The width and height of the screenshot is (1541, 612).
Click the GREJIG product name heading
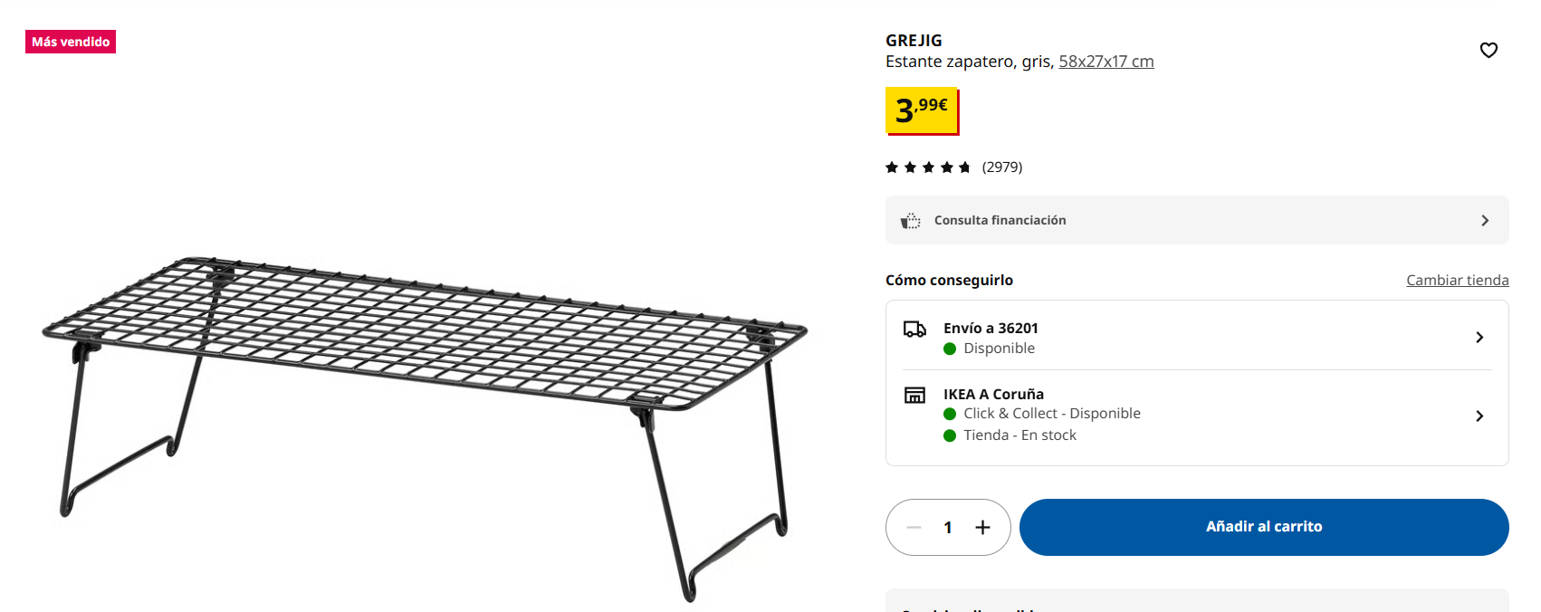(914, 41)
